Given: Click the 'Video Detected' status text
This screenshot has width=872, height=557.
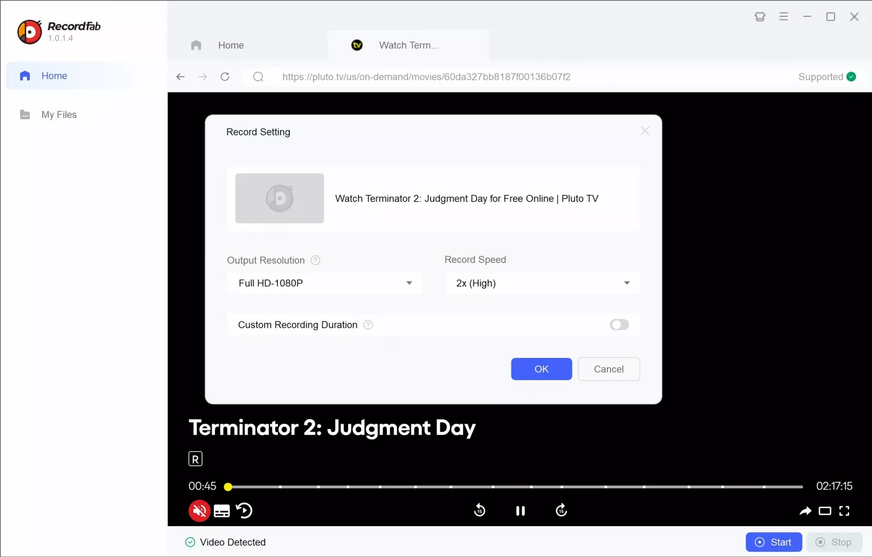Looking at the screenshot, I should point(233,542).
